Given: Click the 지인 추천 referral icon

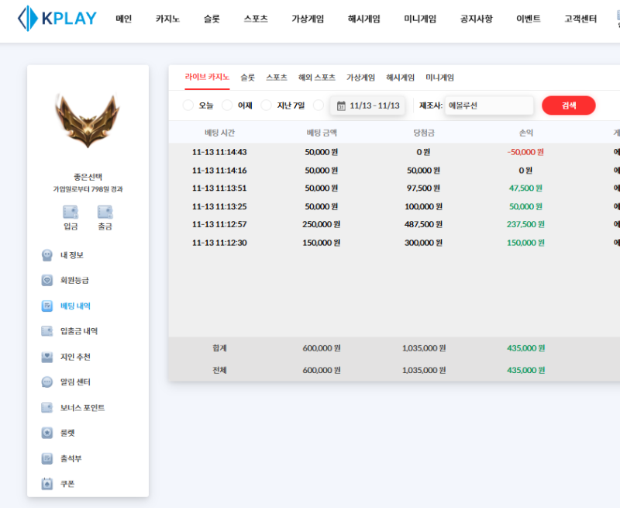Looking at the screenshot, I should [46, 356].
